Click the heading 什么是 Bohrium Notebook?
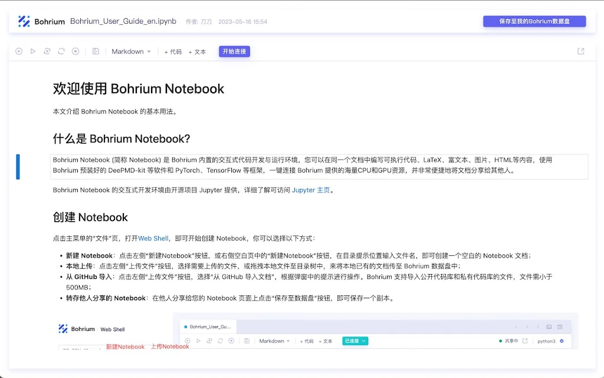604x378 pixels. (122, 139)
